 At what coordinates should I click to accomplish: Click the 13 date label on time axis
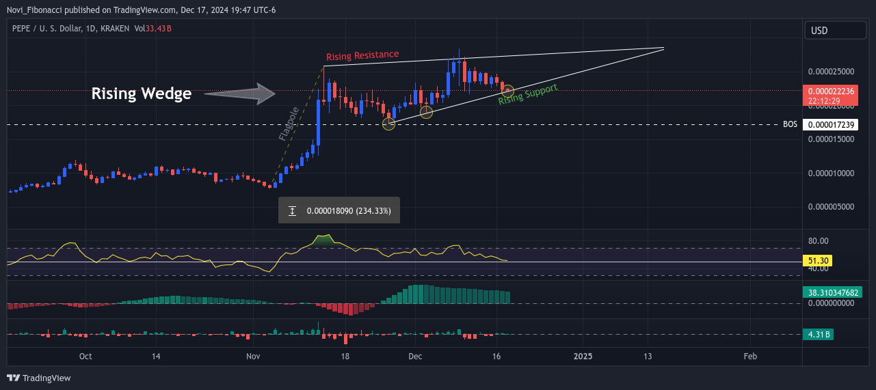pyautogui.click(x=648, y=357)
